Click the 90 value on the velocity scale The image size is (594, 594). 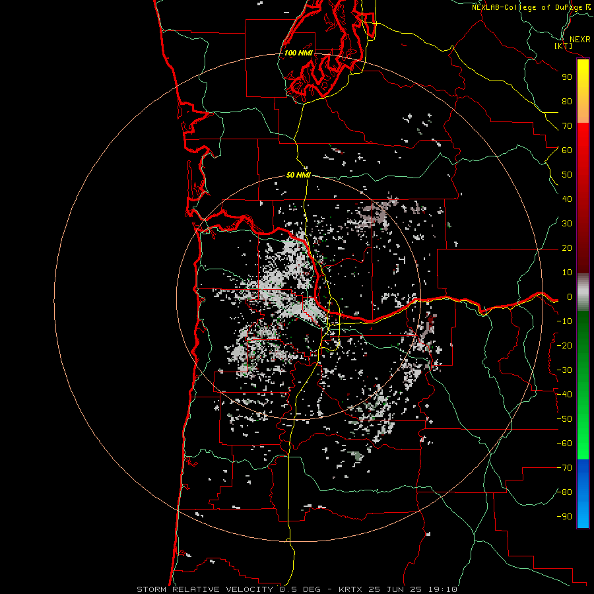pos(567,77)
